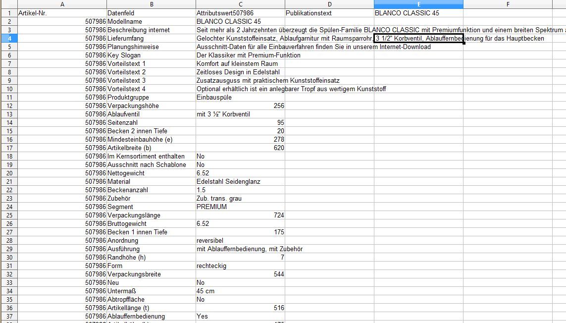Click the 'Key Slogan' cell

pyautogui.click(x=151, y=55)
